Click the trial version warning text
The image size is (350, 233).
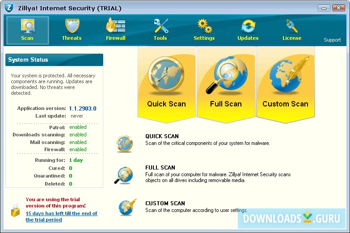[x=55, y=203]
